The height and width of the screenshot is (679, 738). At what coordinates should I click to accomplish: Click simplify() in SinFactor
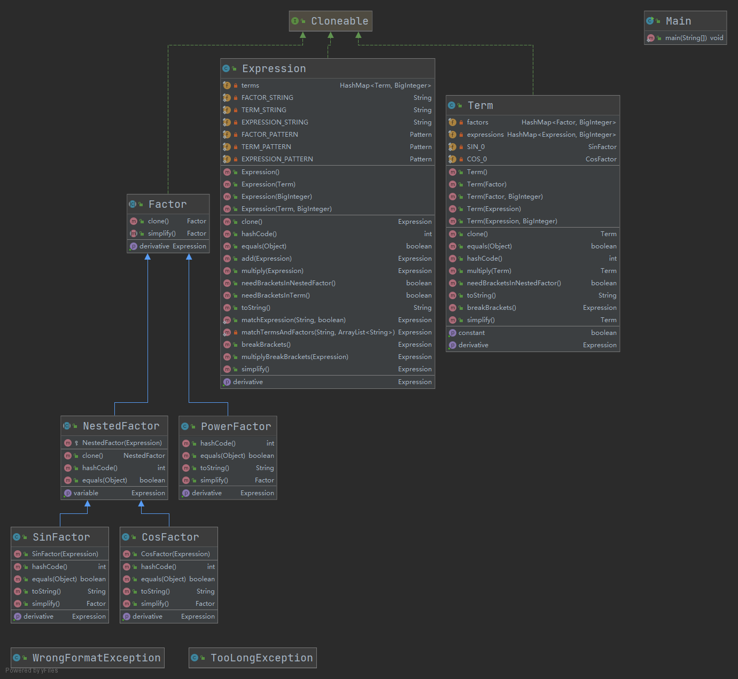[x=60, y=604]
